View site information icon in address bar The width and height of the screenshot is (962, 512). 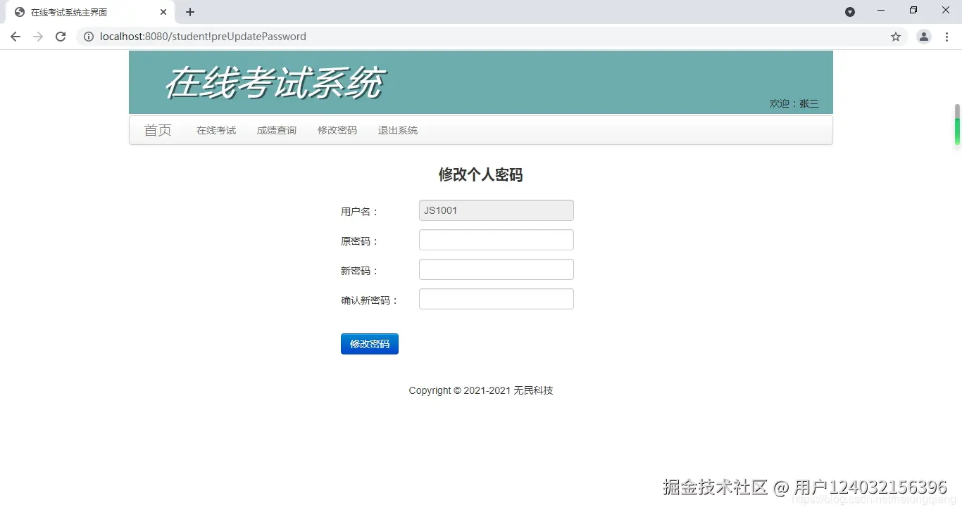click(89, 37)
